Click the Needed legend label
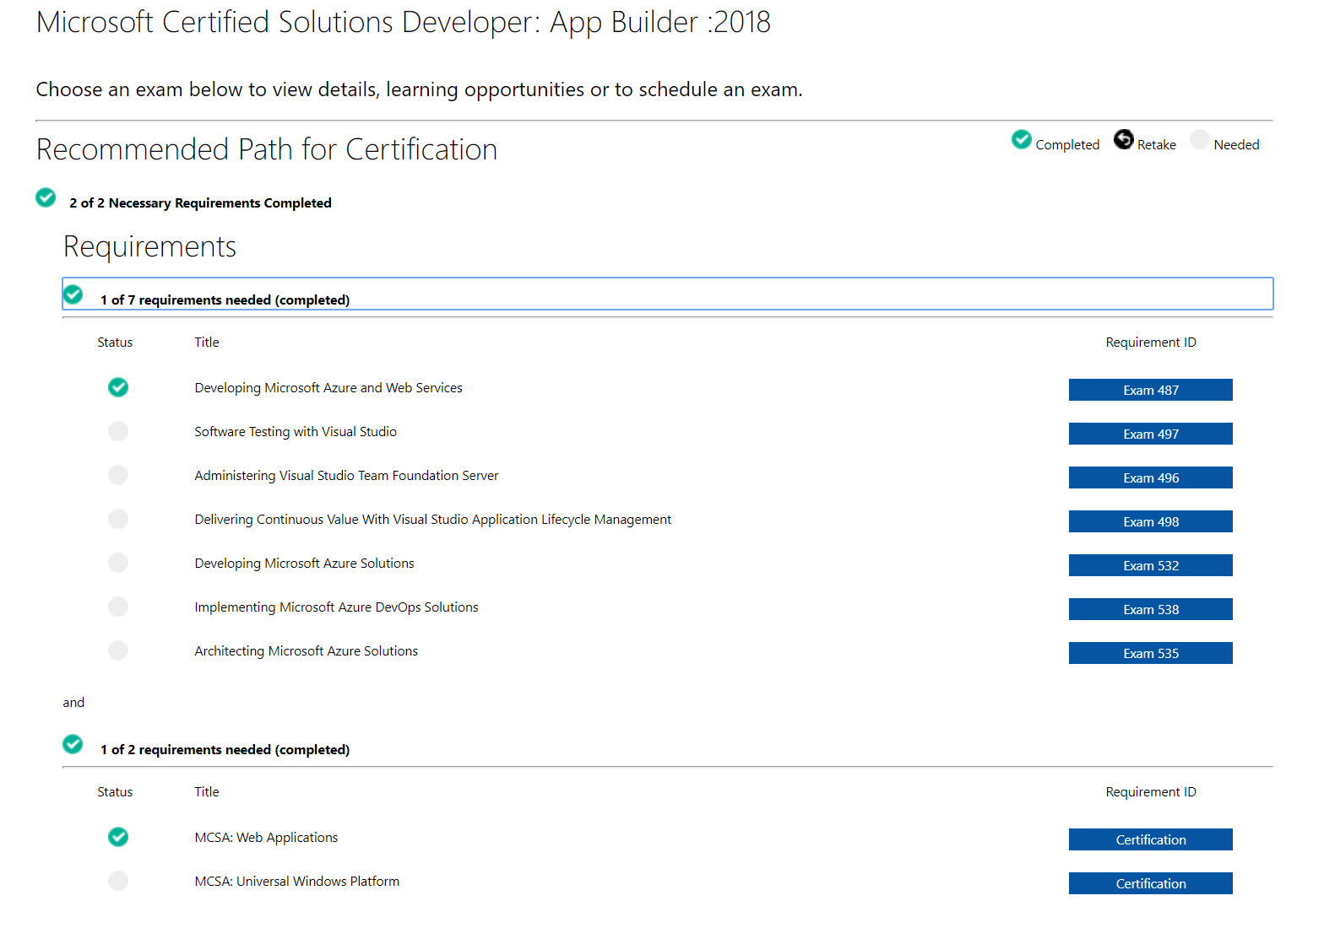This screenshot has width=1324, height=928. tap(1236, 145)
